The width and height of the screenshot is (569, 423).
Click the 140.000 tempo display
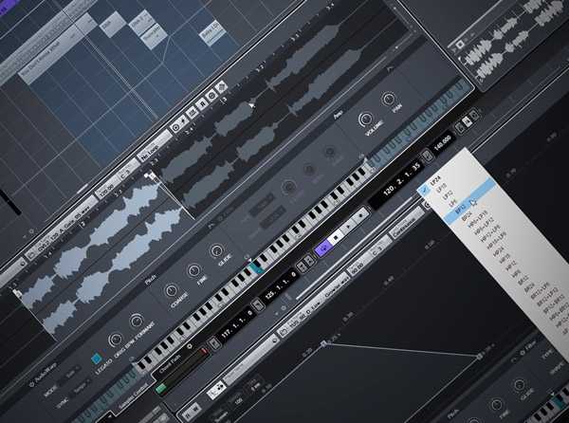(x=442, y=142)
